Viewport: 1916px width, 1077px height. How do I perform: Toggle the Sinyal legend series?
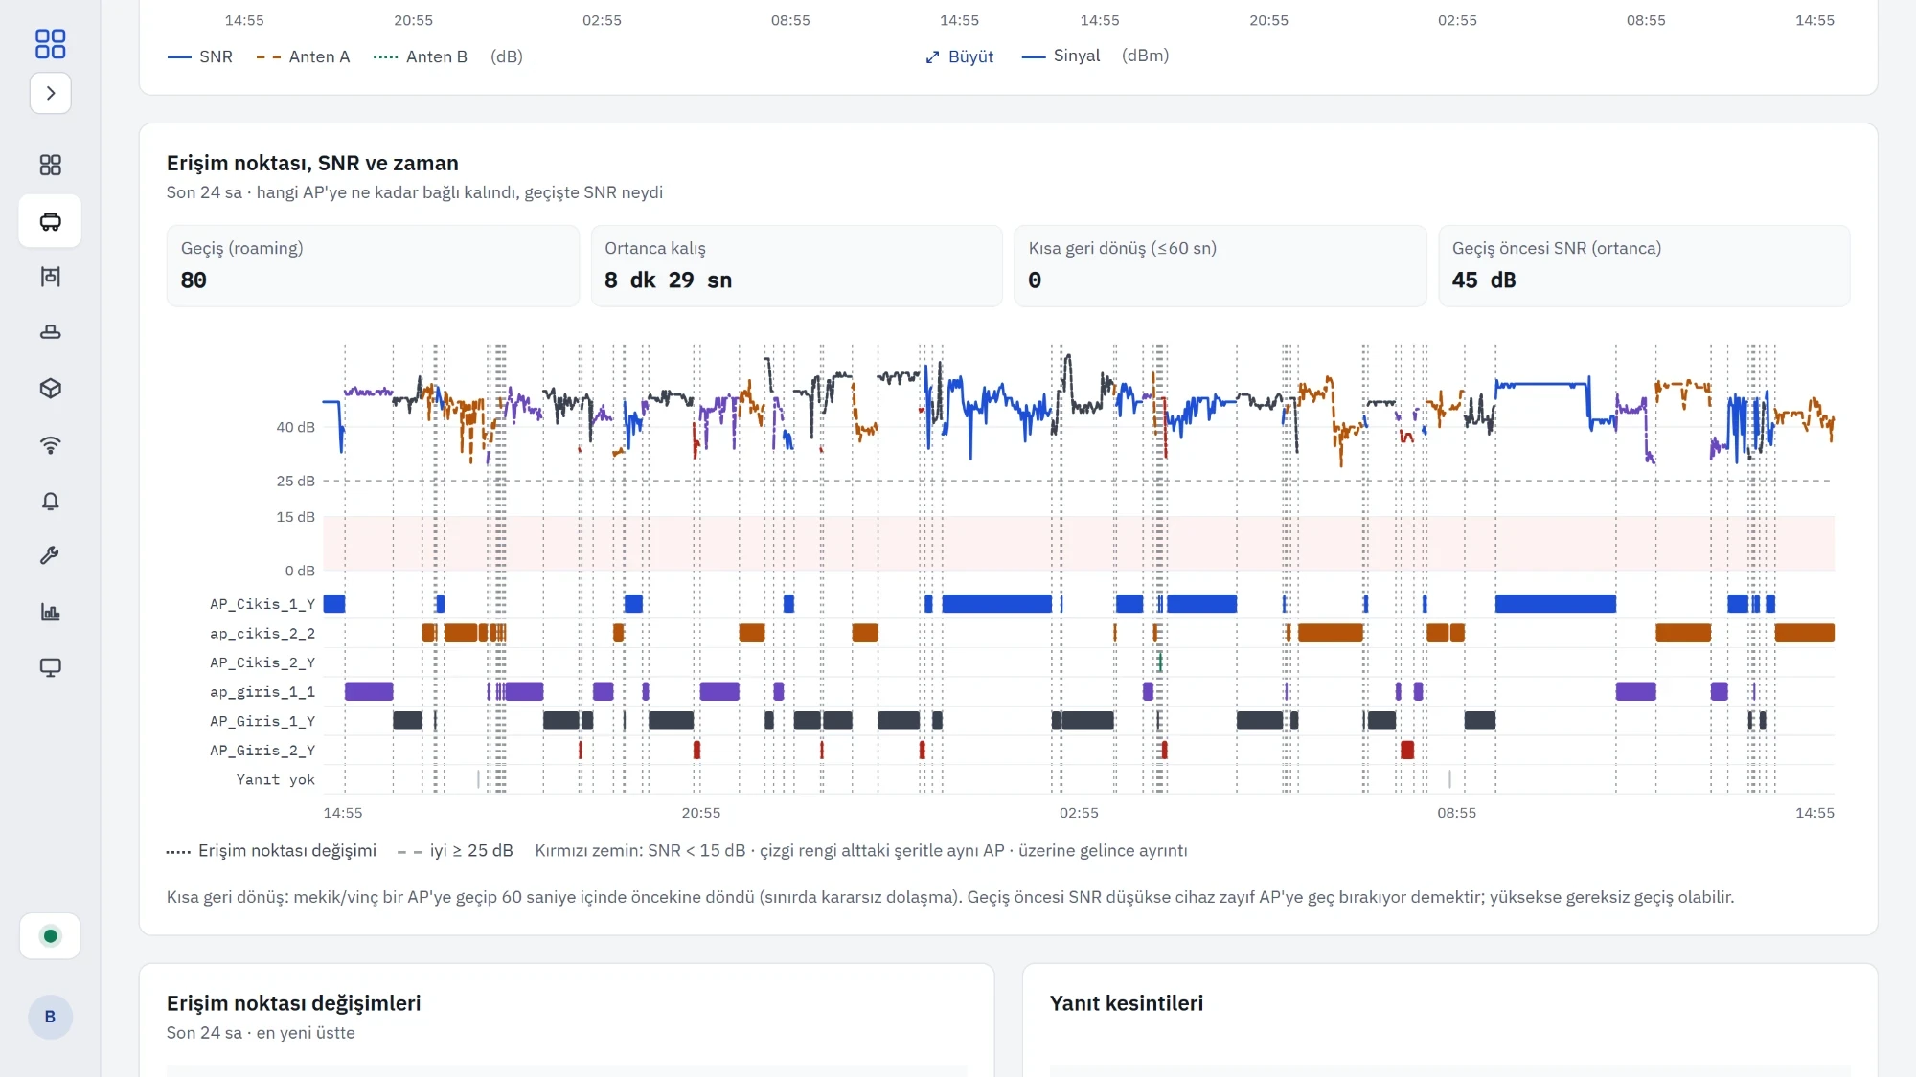[1061, 56]
